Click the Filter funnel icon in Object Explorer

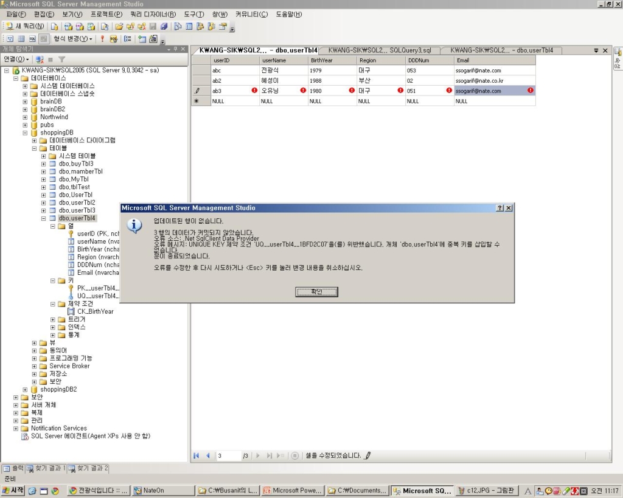click(61, 59)
